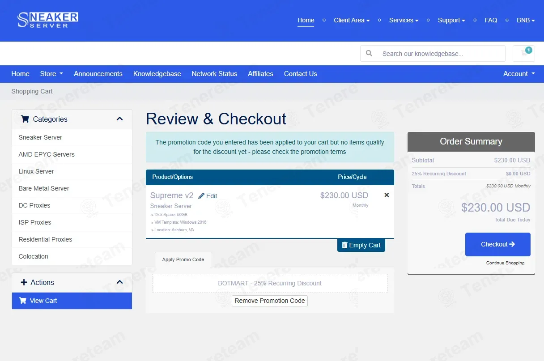The height and width of the screenshot is (361, 544).
Task: Select the Bare Metal Server category
Action: (72, 188)
